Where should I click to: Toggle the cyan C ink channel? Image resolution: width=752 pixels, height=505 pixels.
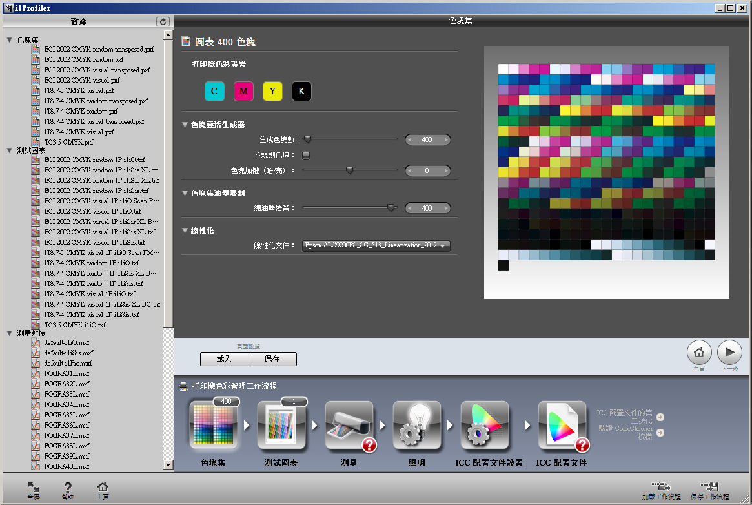tap(214, 92)
